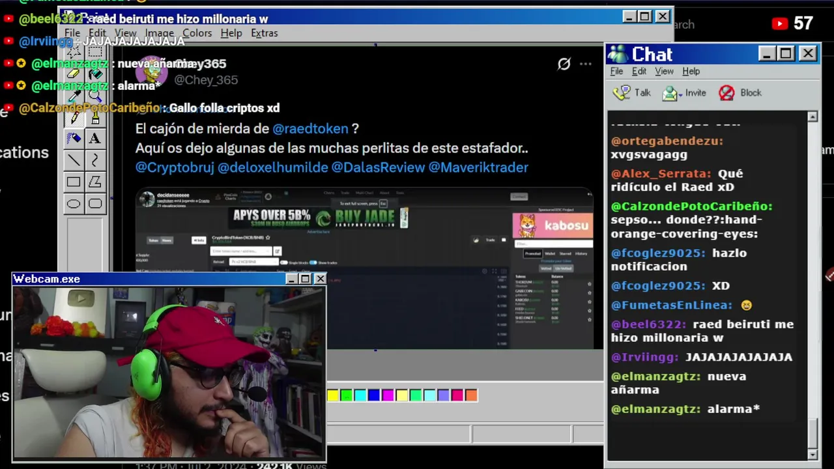Viewport: 834px width, 469px height.
Task: Click the Chat window title icon
Action: click(x=617, y=54)
